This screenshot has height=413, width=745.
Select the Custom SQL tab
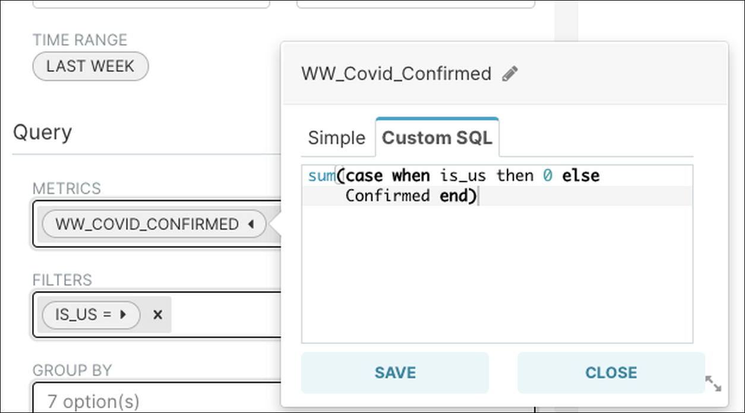coord(437,138)
